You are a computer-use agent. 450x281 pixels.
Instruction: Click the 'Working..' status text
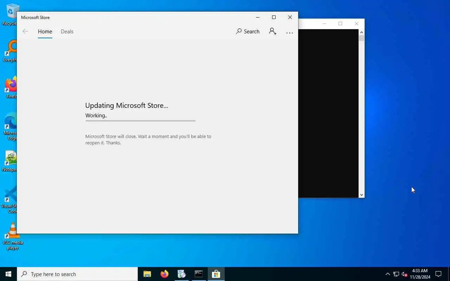pos(96,116)
